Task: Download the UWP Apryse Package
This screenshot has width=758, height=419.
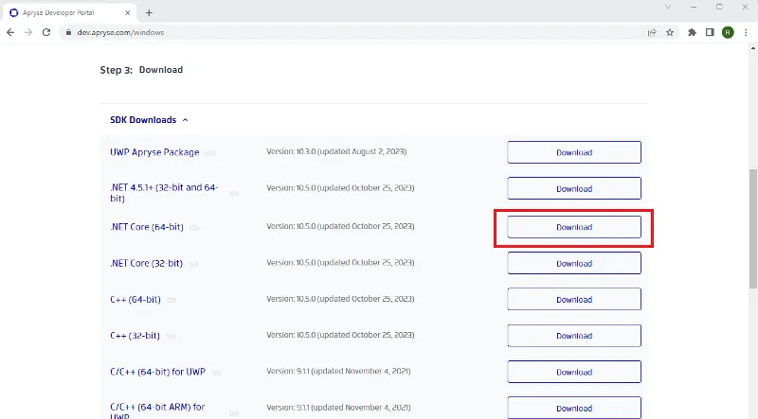Action: coord(574,152)
